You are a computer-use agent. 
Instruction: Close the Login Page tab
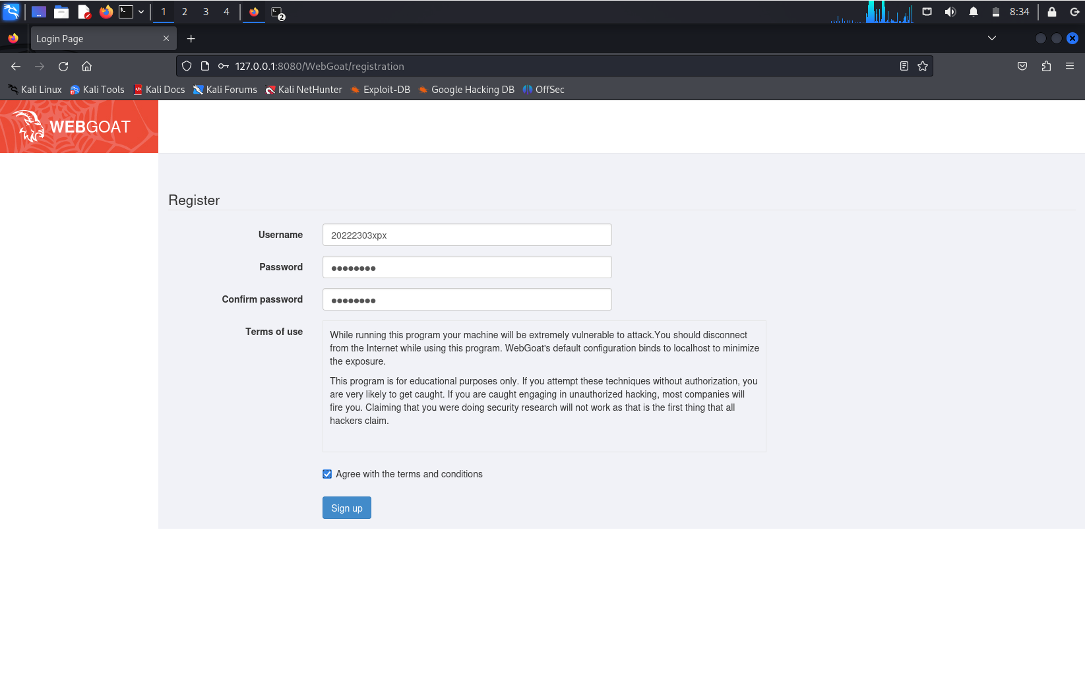coord(166,38)
